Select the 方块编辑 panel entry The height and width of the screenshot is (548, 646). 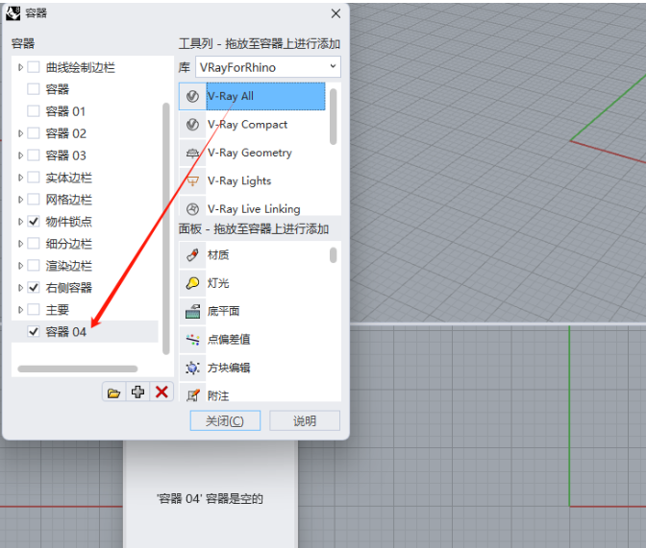pos(229,368)
